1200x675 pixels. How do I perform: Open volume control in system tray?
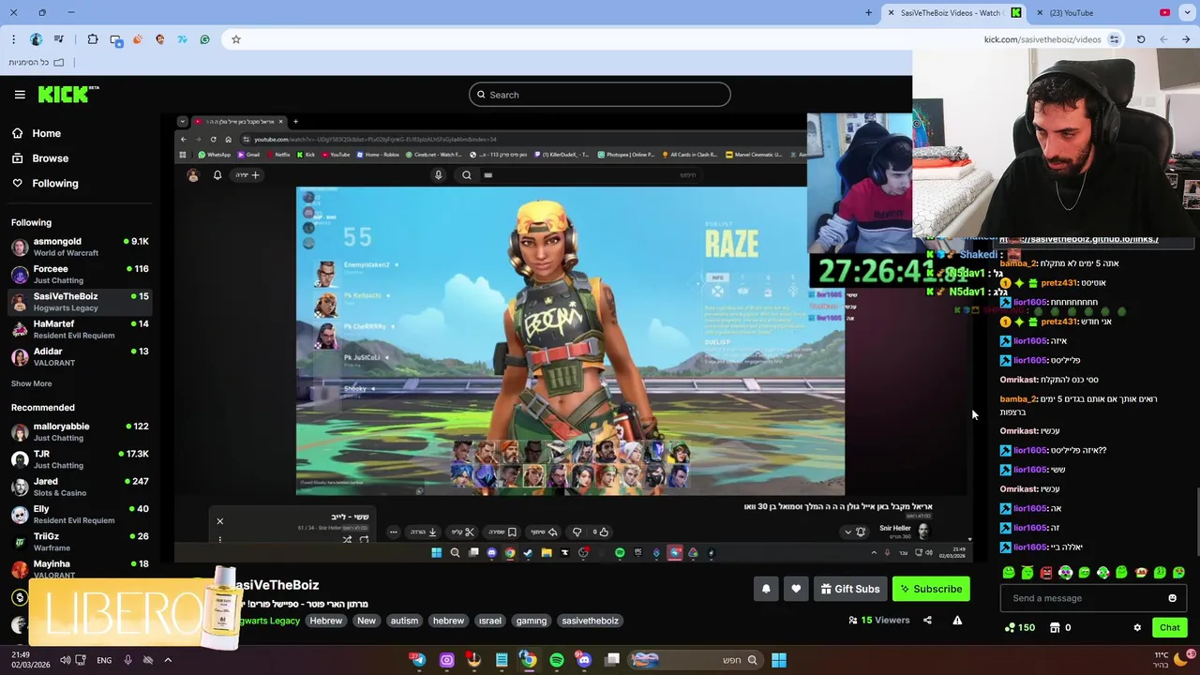[x=65, y=660]
